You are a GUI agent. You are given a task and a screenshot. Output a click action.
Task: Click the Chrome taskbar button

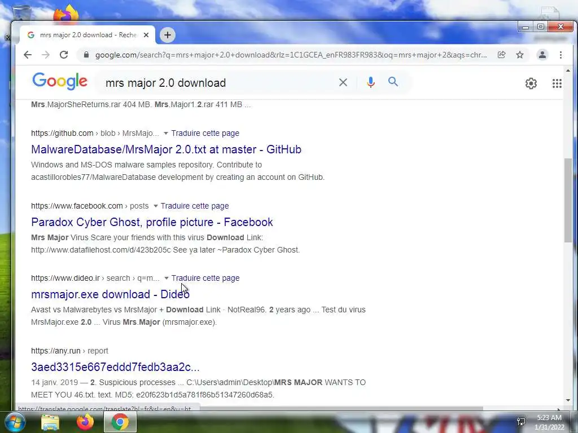point(120,422)
